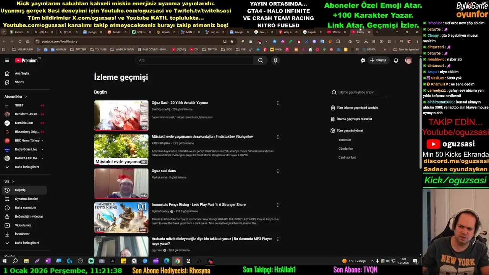Viewport: 489px width, 275px height.
Task: Open the account avatar menu
Action: (x=408, y=60)
